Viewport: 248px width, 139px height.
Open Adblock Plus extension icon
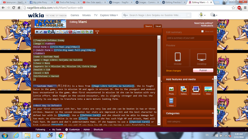click(x=239, y=8)
